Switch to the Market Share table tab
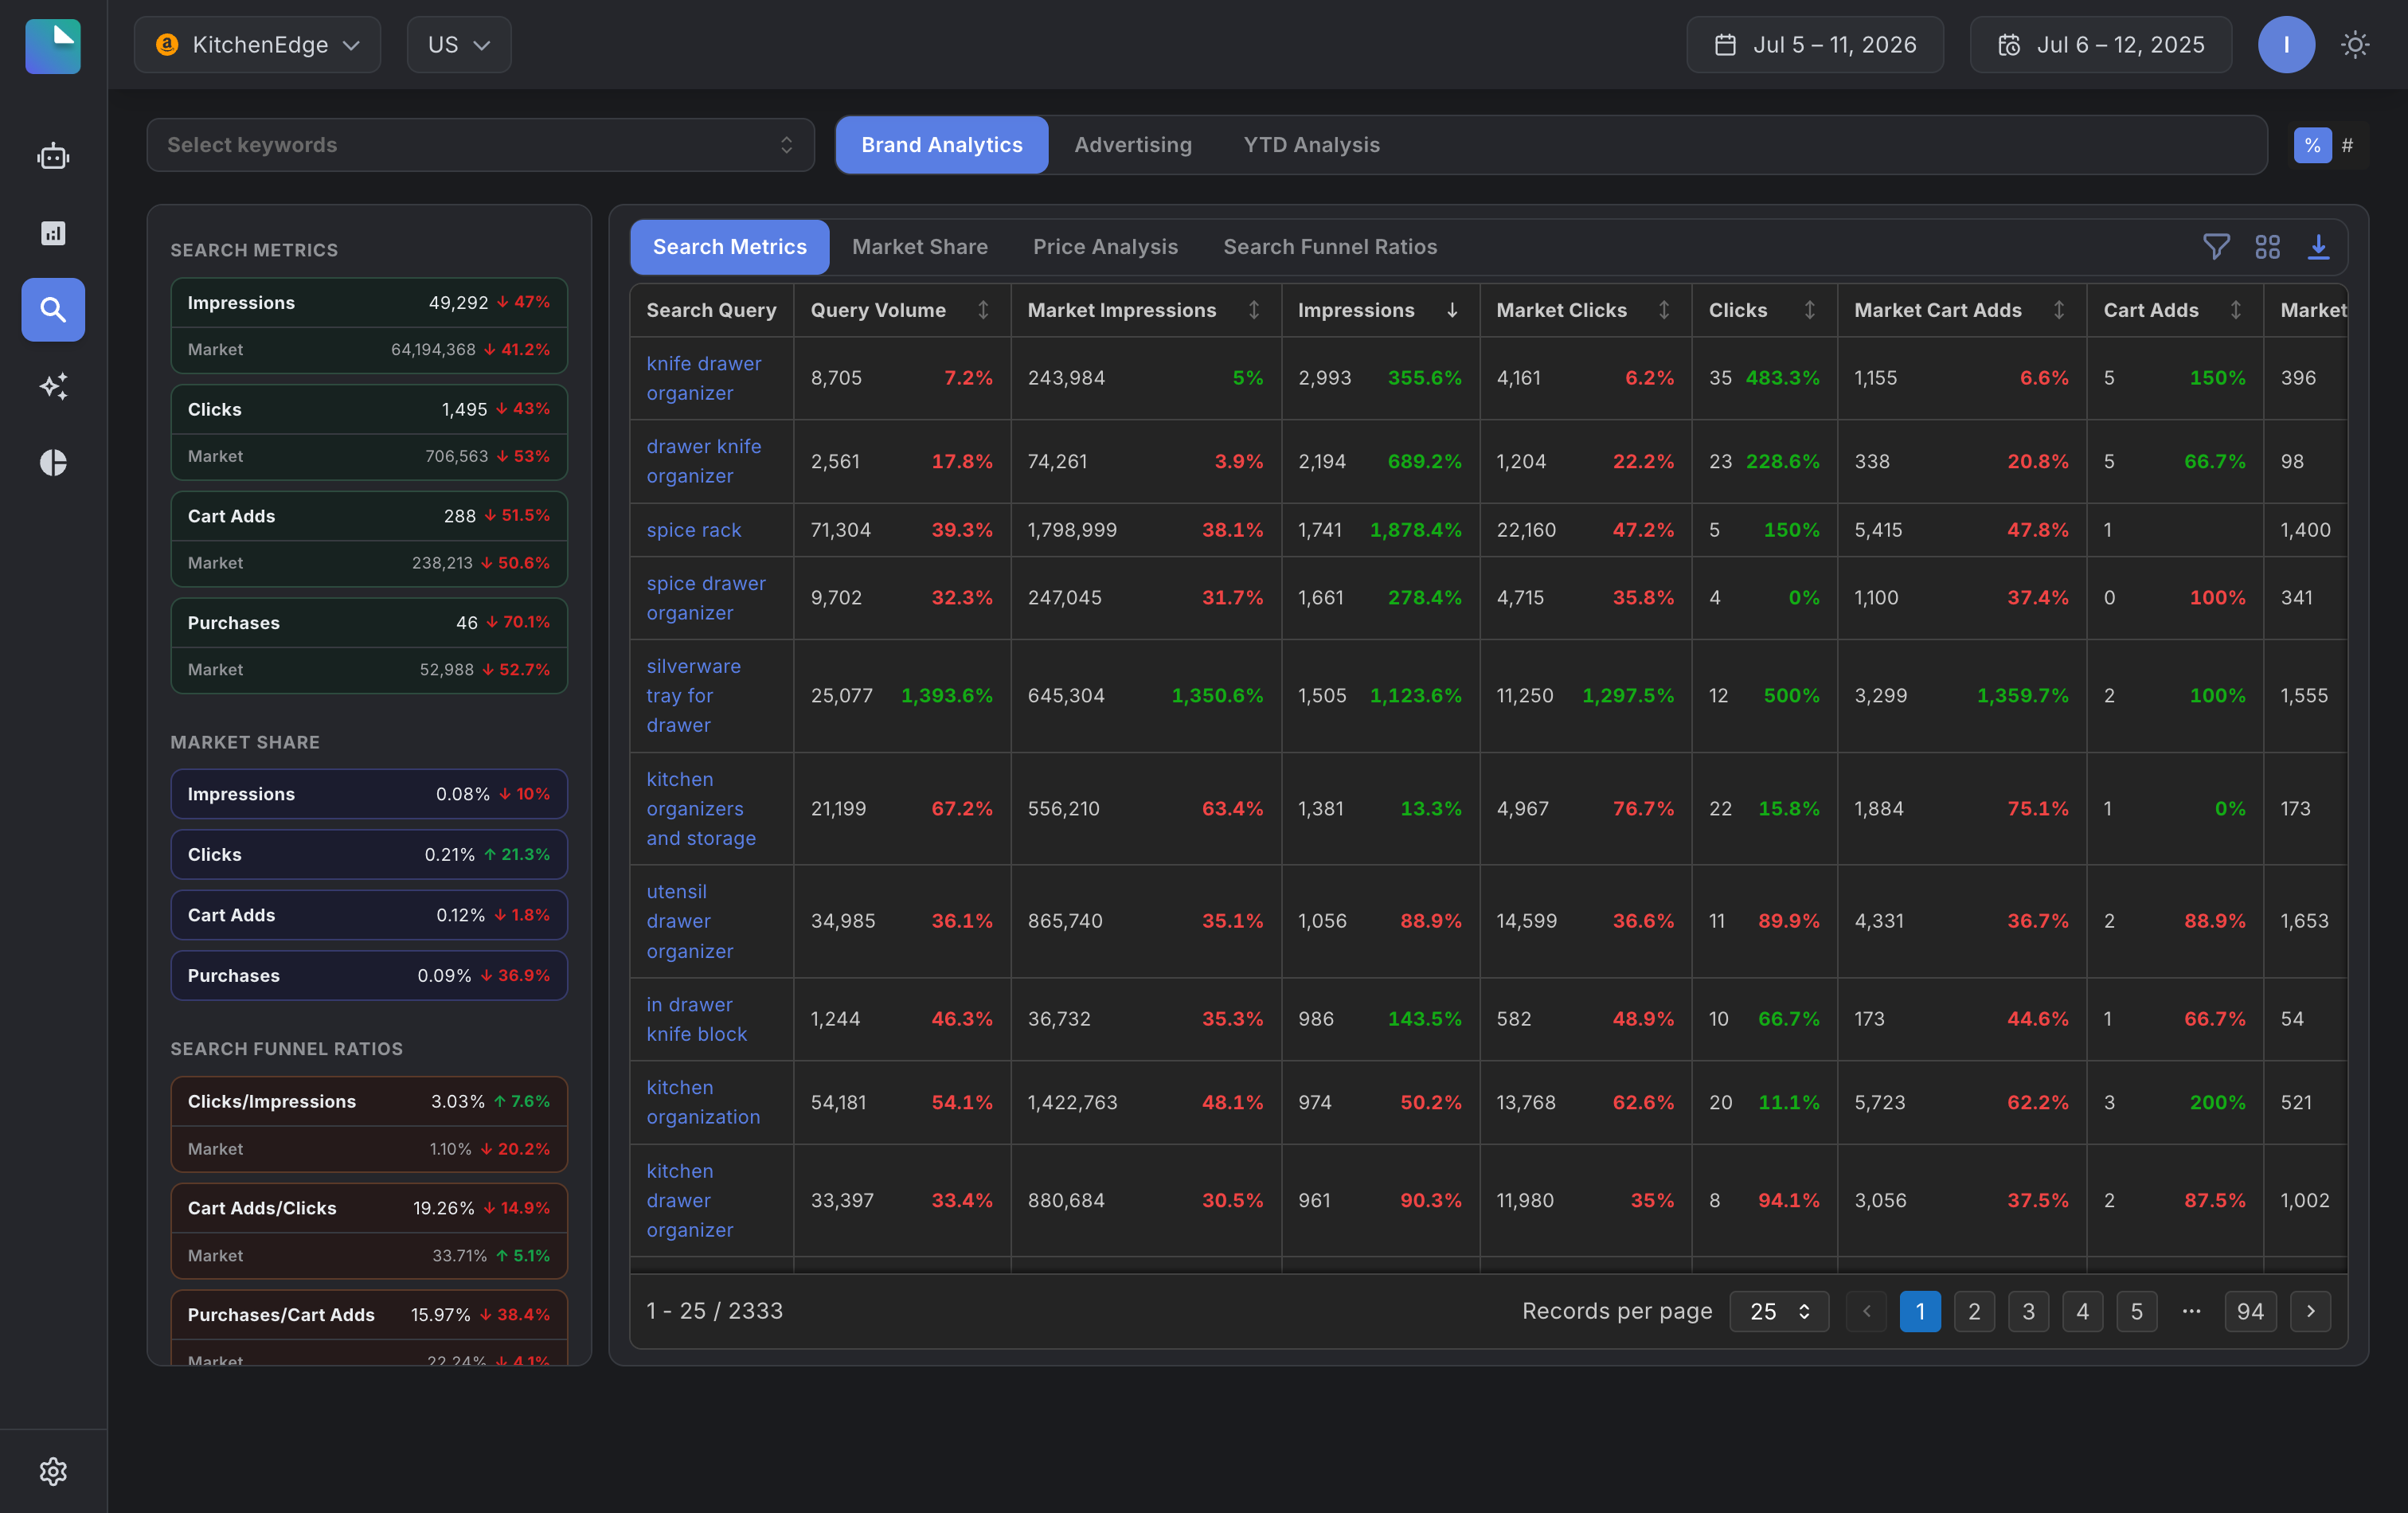2408x1513 pixels. click(x=919, y=247)
